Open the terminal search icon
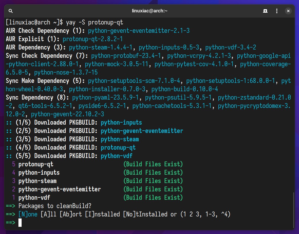The height and width of the screenshot is (234, 299). click(11, 11)
